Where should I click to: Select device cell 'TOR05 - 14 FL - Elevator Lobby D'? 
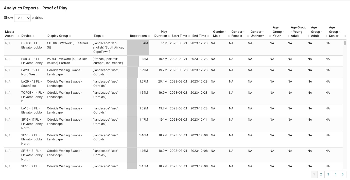(33, 97)
